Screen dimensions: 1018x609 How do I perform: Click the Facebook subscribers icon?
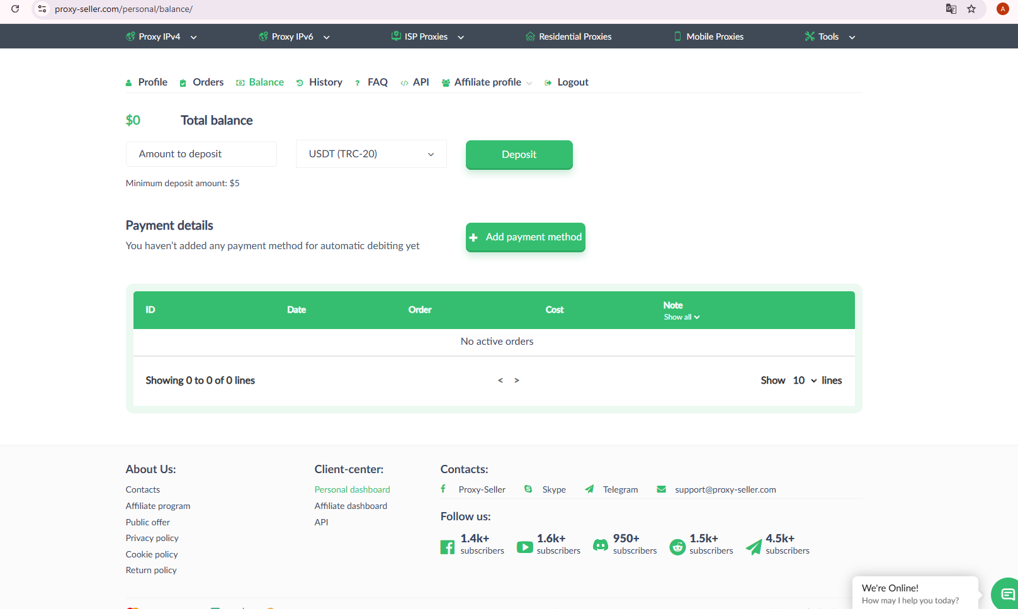[x=447, y=547]
